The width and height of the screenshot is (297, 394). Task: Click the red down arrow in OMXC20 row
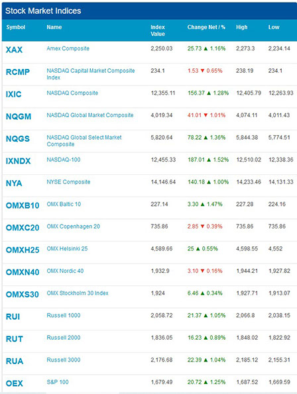(x=202, y=226)
